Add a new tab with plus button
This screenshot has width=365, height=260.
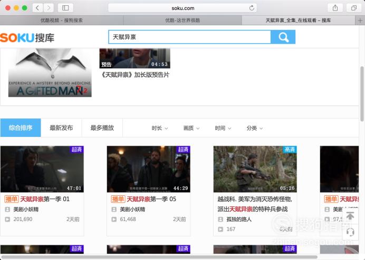(360, 21)
